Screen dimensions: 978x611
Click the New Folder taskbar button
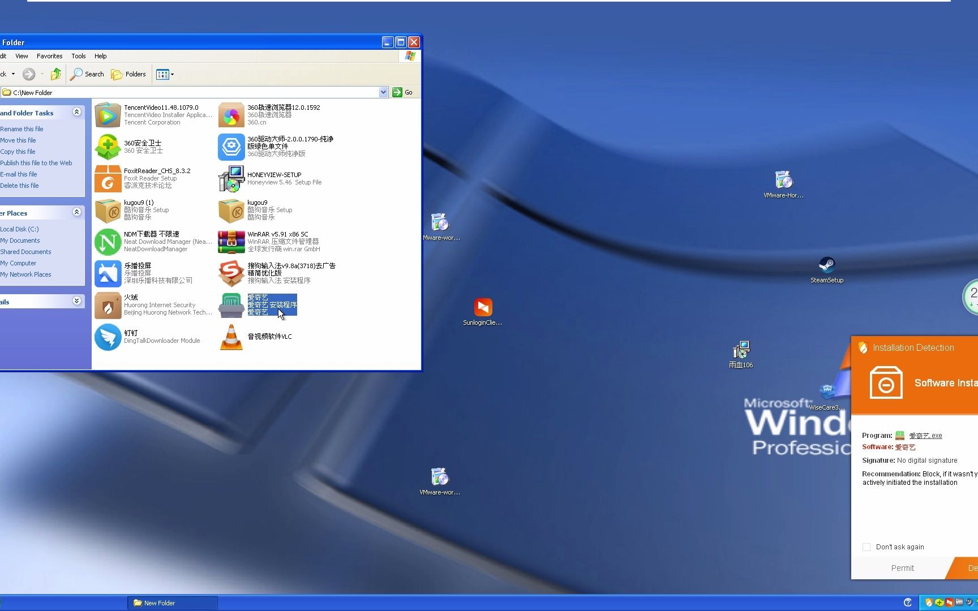pyautogui.click(x=173, y=603)
